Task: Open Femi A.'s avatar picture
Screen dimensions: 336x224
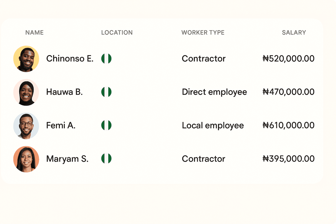Action: pos(26,125)
